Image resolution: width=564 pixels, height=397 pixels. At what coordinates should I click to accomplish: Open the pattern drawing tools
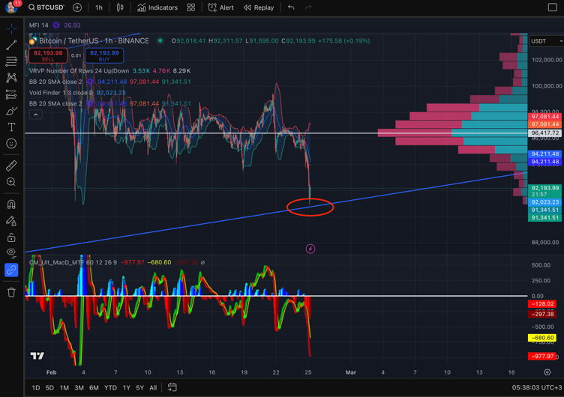click(x=11, y=78)
